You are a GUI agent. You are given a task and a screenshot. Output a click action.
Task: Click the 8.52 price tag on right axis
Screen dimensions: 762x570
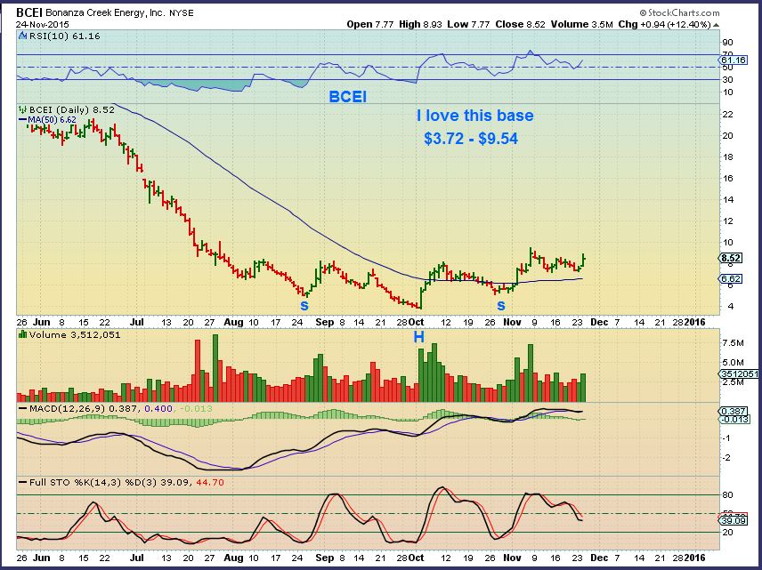(x=731, y=258)
